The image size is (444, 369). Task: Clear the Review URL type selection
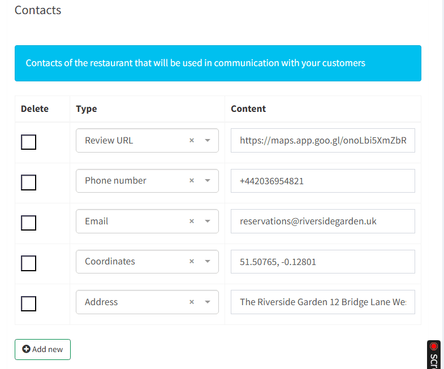[x=192, y=141]
